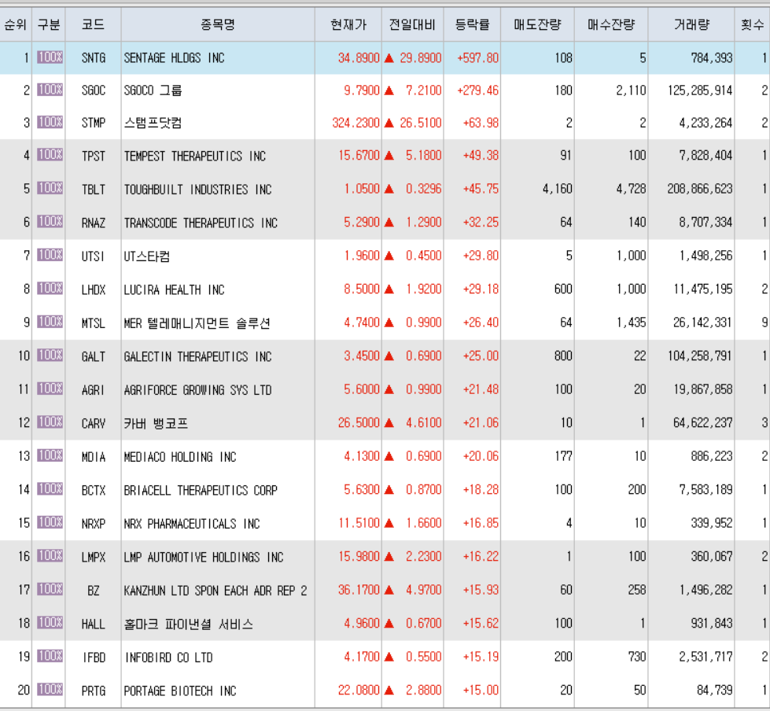
Task: Click the 100% badge in MTSL row
Action: coord(50,322)
